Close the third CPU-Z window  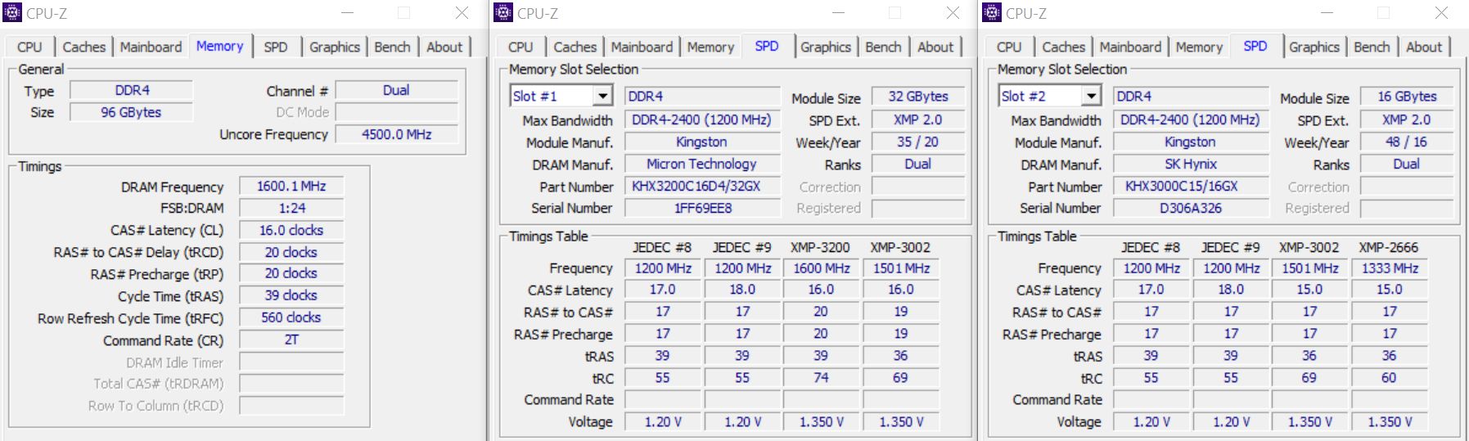(1441, 13)
